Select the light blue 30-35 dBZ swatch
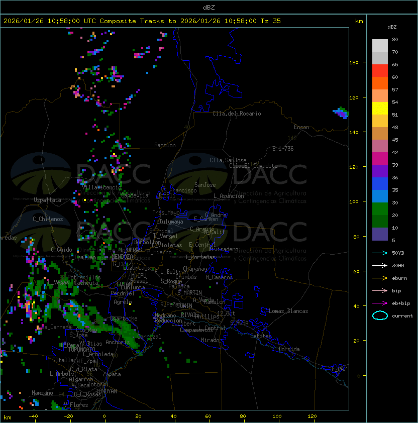This screenshot has width=418, height=423. point(380,196)
